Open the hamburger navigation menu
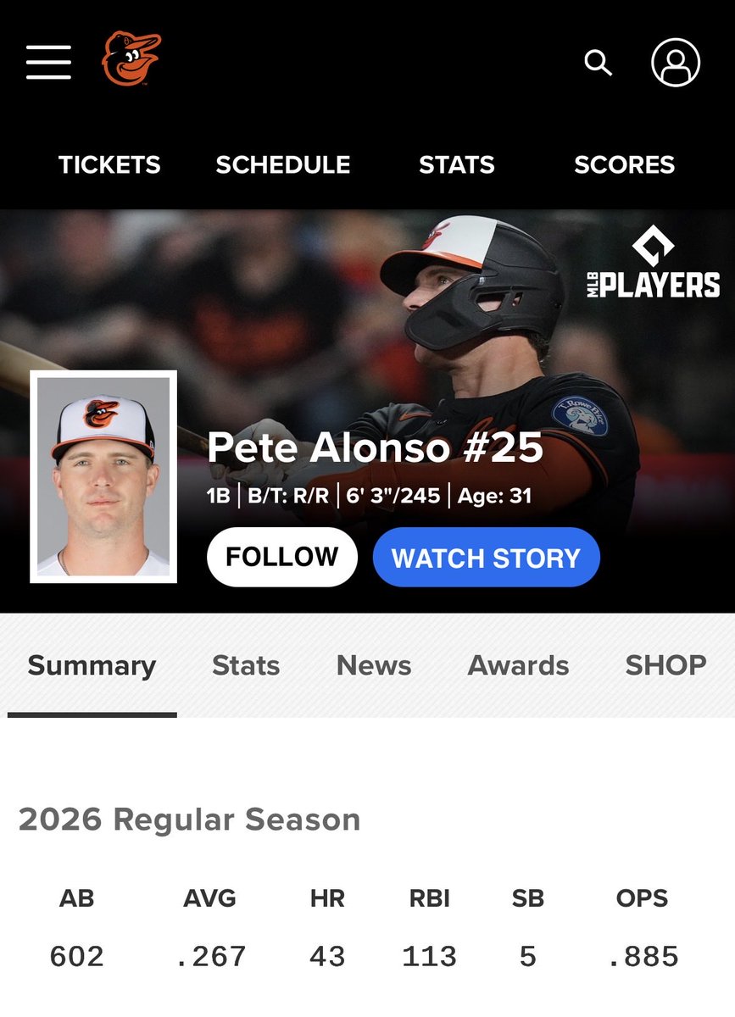 click(x=48, y=62)
